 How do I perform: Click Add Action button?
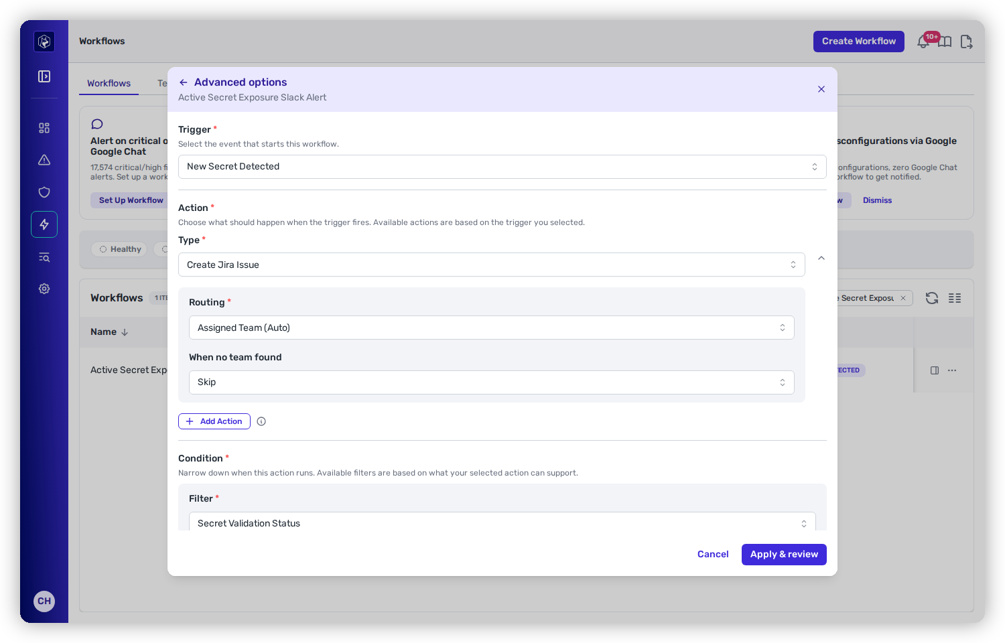click(x=214, y=421)
